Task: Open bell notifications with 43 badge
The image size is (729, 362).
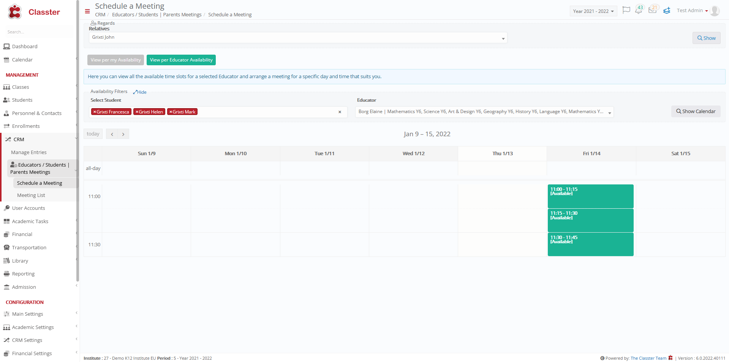Action: click(639, 9)
